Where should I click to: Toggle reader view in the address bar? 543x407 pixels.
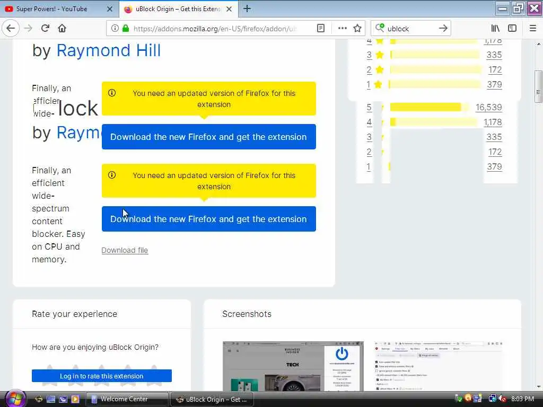(321, 29)
